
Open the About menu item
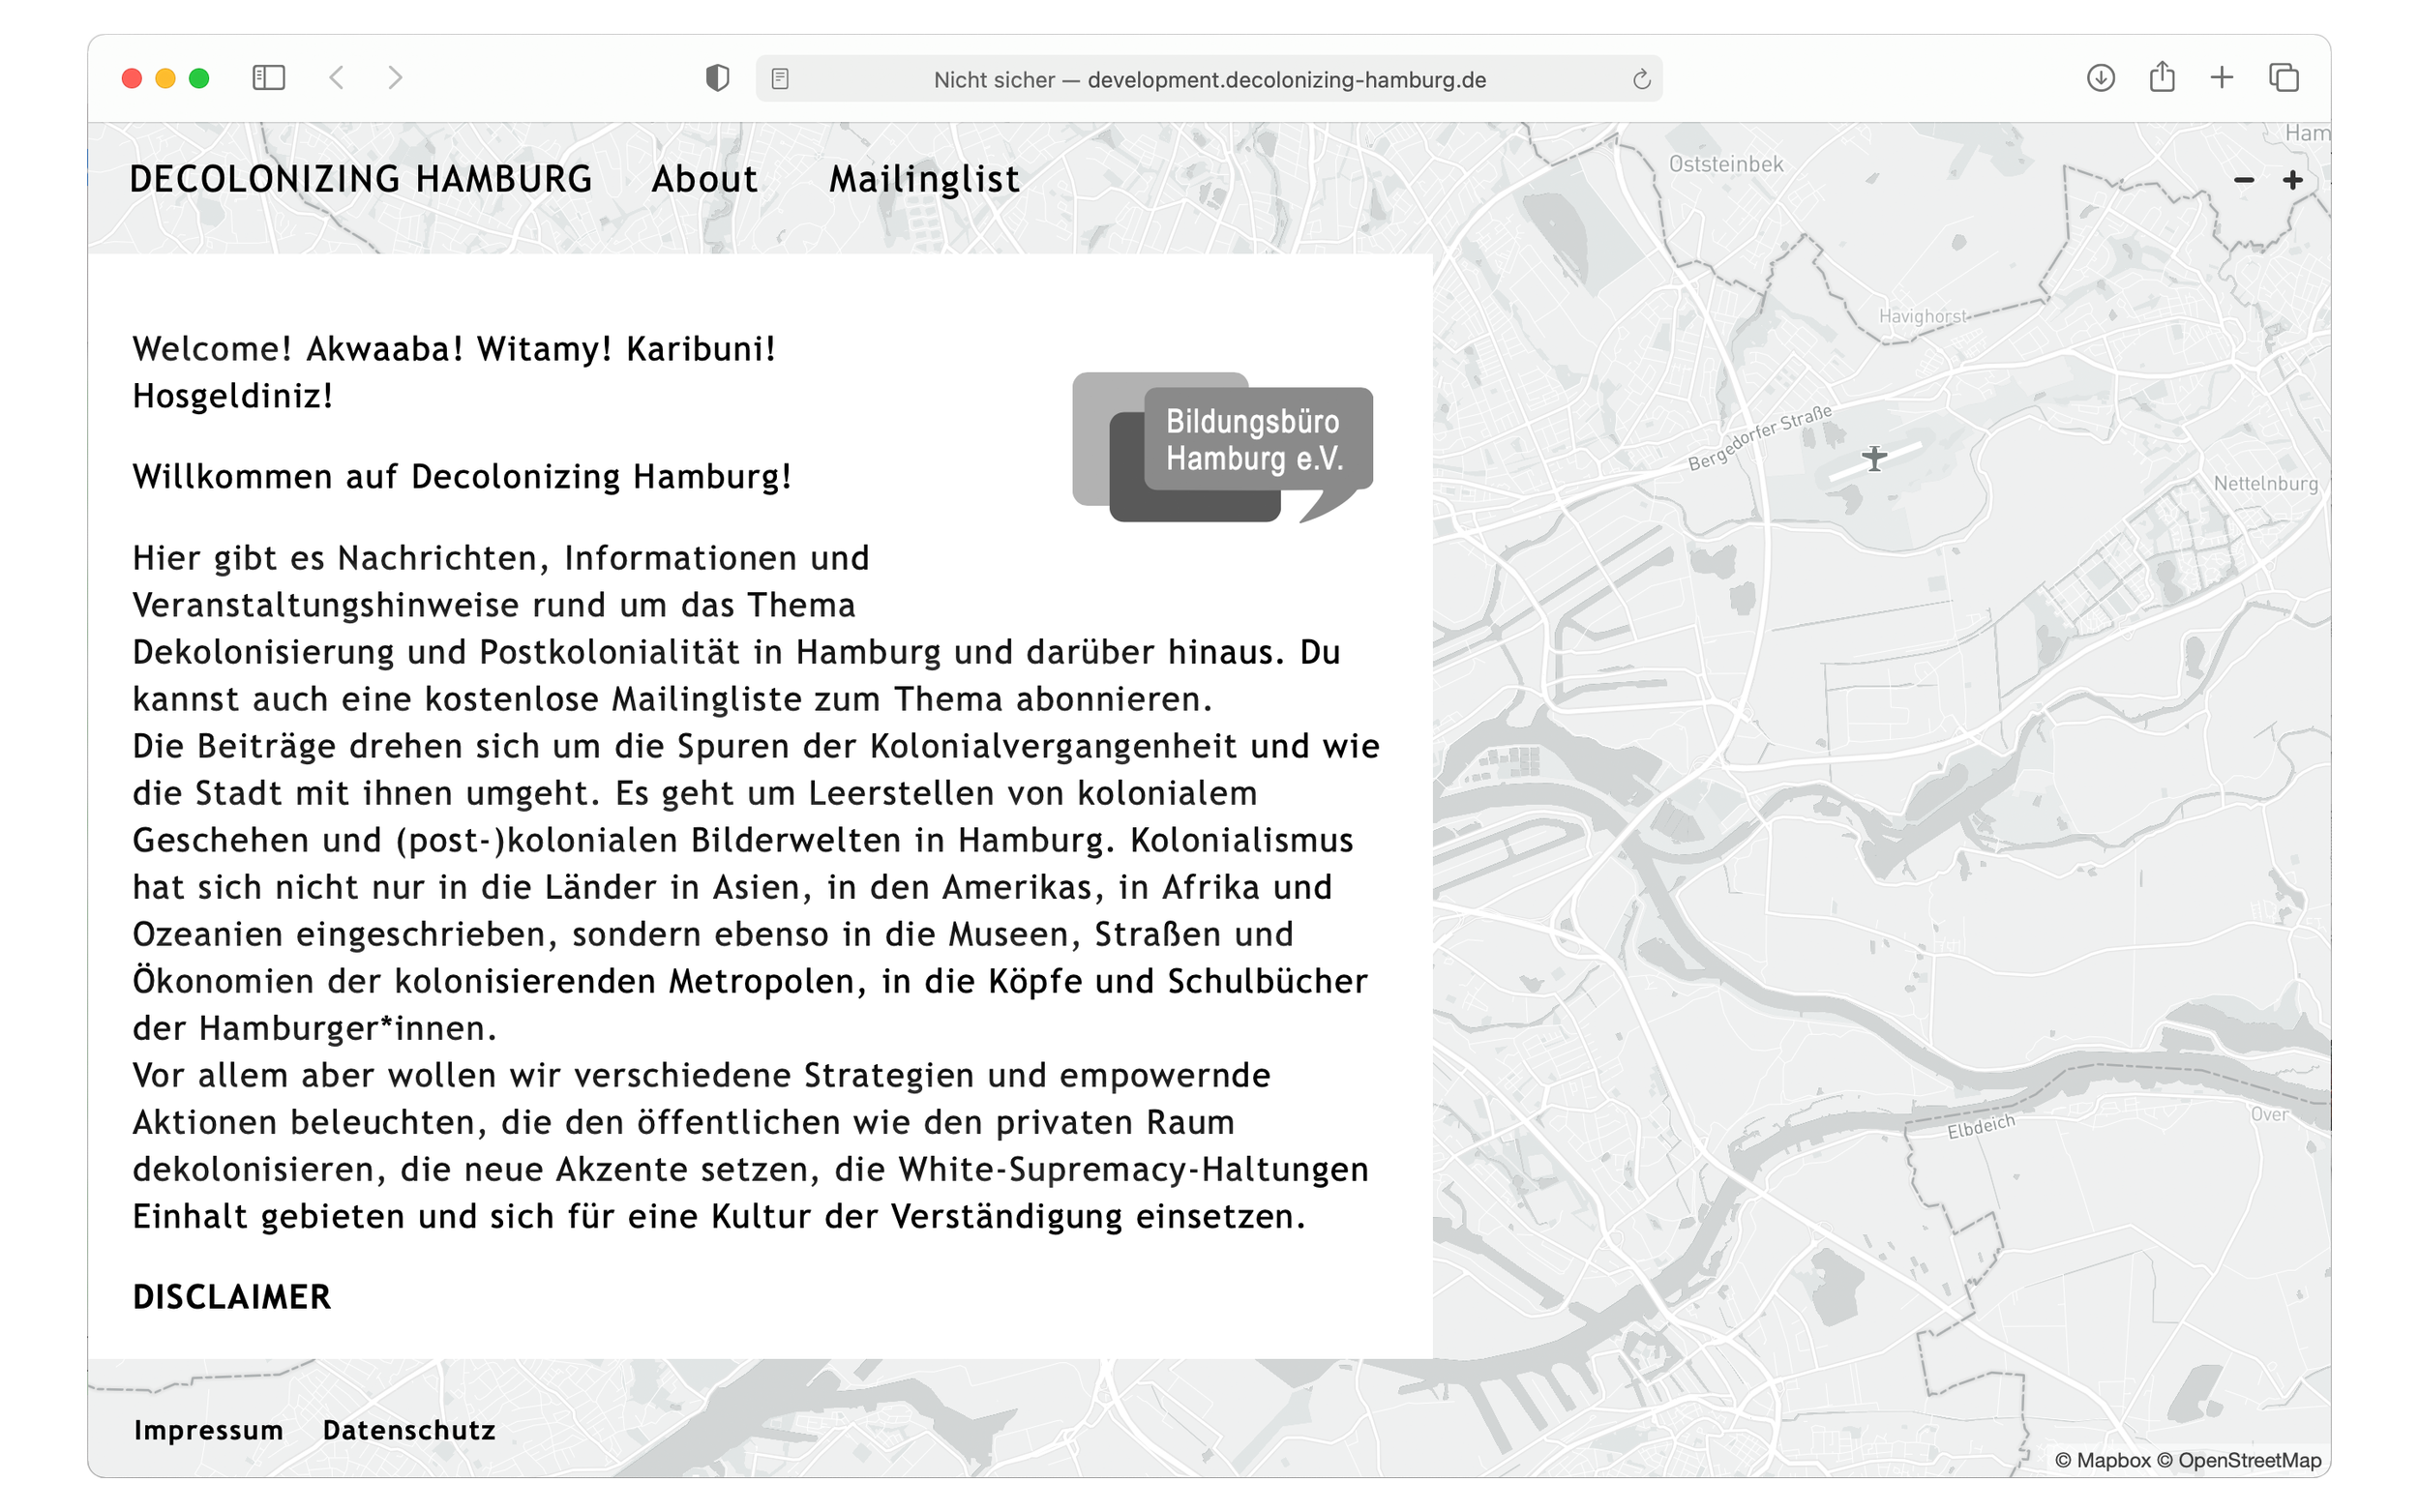704,179
